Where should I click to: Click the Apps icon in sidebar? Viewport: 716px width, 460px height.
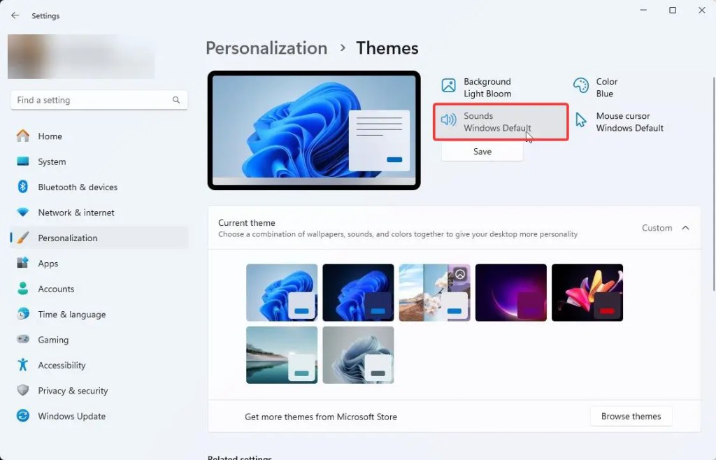pyautogui.click(x=23, y=263)
